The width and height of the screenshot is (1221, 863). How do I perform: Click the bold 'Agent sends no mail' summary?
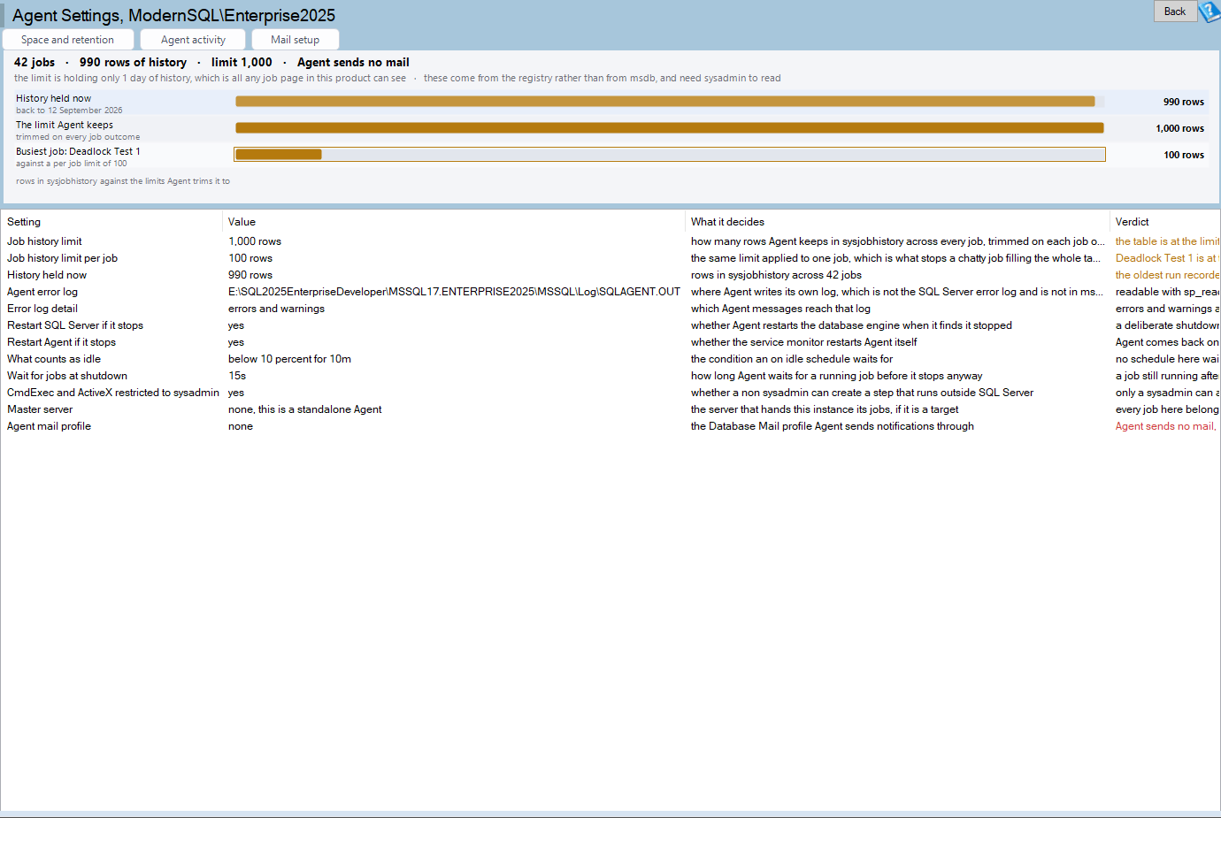click(353, 63)
